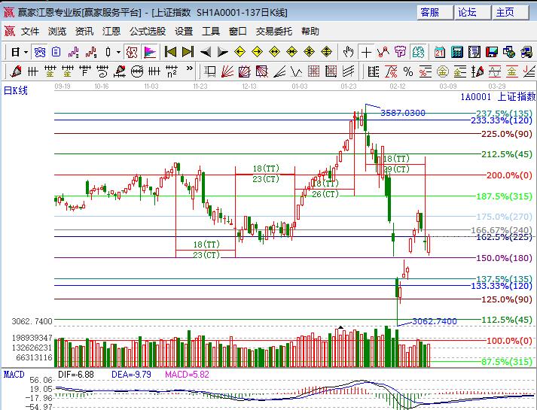The image size is (537, 410).
Task: Click the 200.0%(0) red level line label
Action: [x=508, y=175]
